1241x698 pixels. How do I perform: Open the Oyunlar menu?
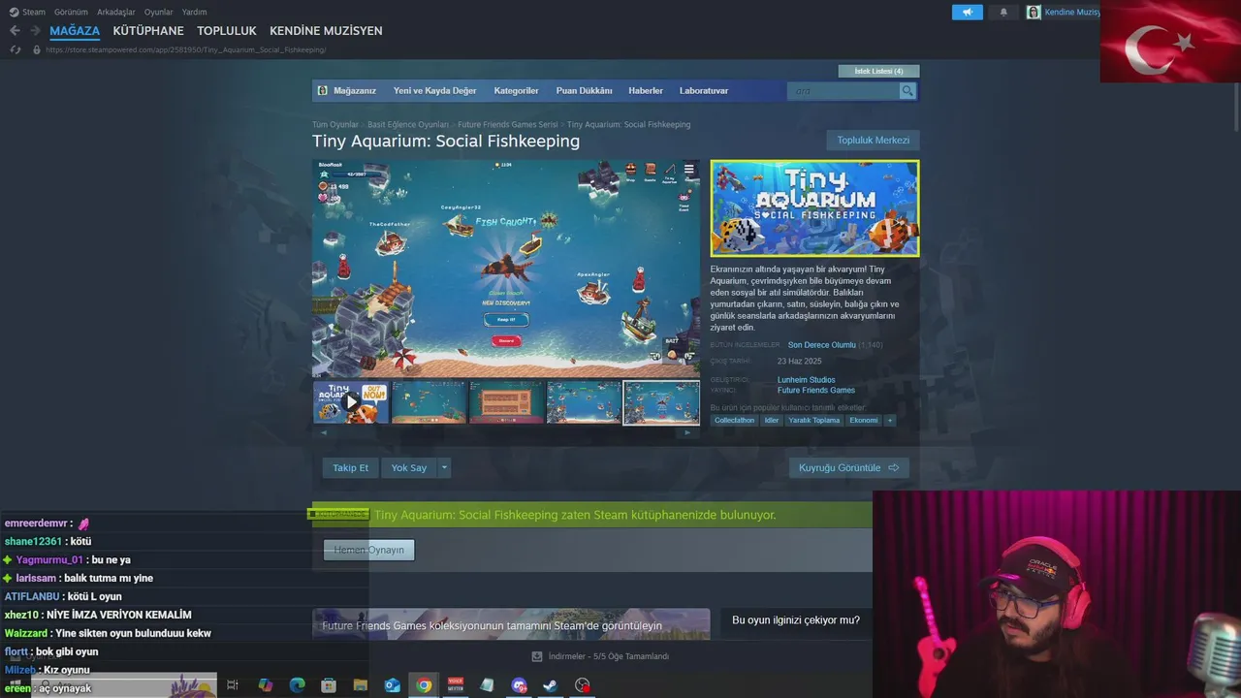click(x=159, y=12)
